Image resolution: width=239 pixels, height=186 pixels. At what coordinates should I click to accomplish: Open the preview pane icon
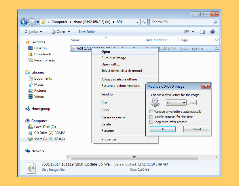202,32
